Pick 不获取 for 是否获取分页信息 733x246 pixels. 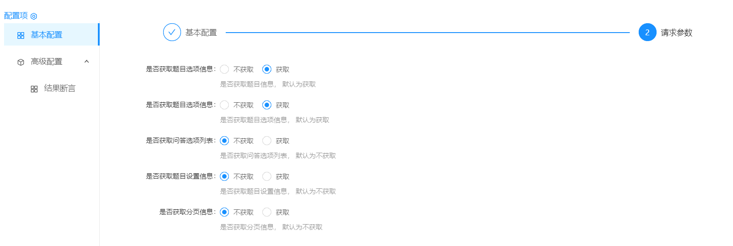(224, 212)
